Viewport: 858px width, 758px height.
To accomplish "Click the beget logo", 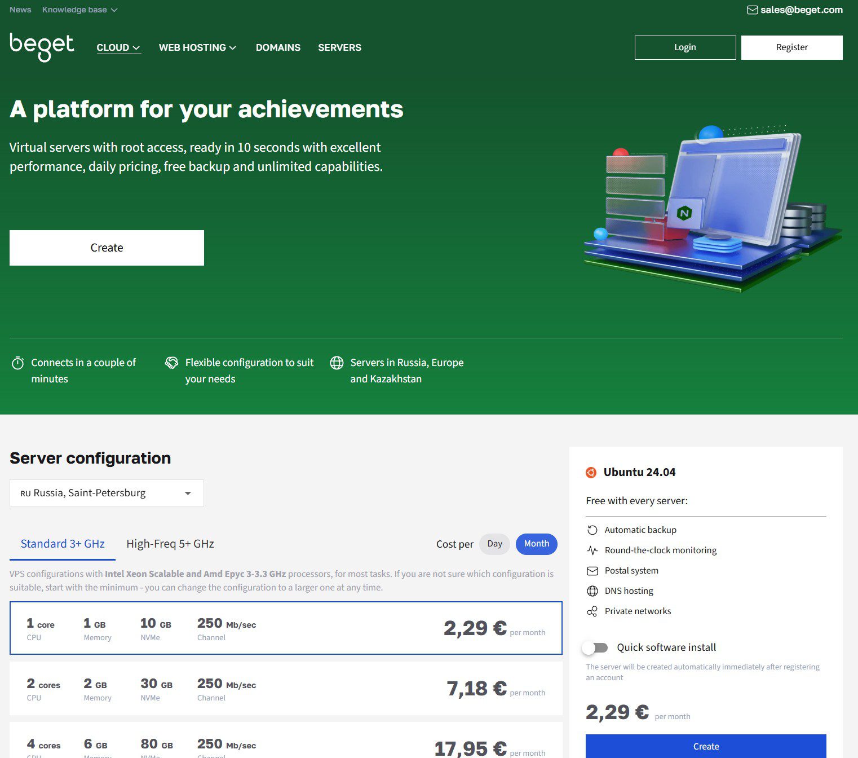I will [42, 47].
